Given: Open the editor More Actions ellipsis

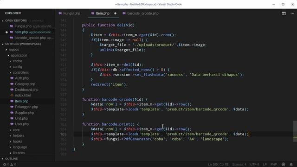Looking at the screenshot, I should point(292,13).
